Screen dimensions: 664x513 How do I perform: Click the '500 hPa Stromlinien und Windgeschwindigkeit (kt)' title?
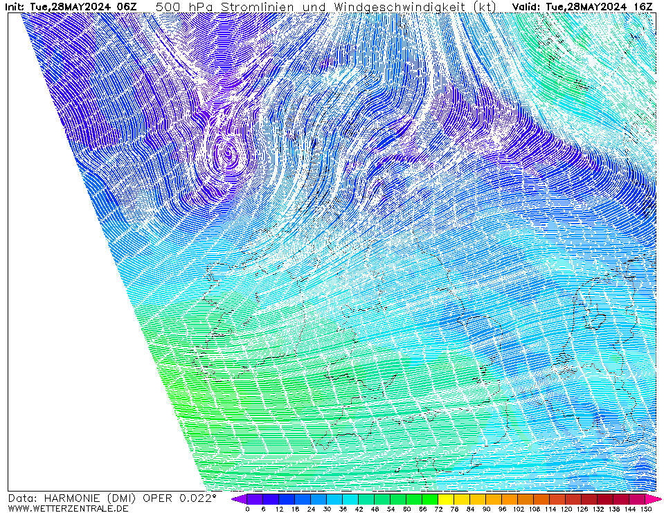326,6
